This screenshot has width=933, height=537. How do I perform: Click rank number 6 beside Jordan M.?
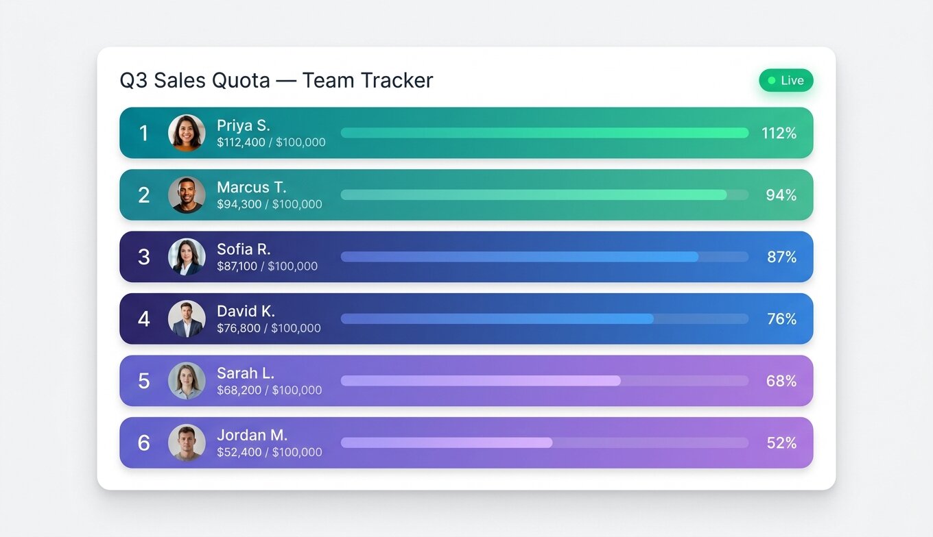[x=143, y=443]
